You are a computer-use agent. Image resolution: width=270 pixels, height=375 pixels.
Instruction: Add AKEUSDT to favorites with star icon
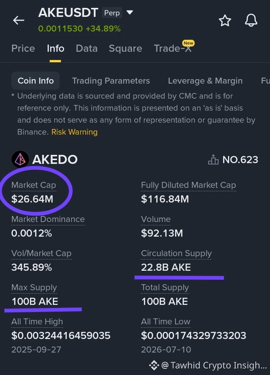(225, 20)
